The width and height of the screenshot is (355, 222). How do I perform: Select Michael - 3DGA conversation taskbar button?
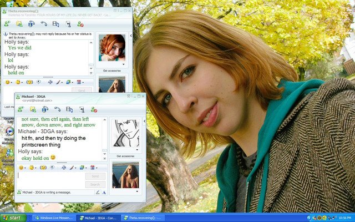point(99,218)
